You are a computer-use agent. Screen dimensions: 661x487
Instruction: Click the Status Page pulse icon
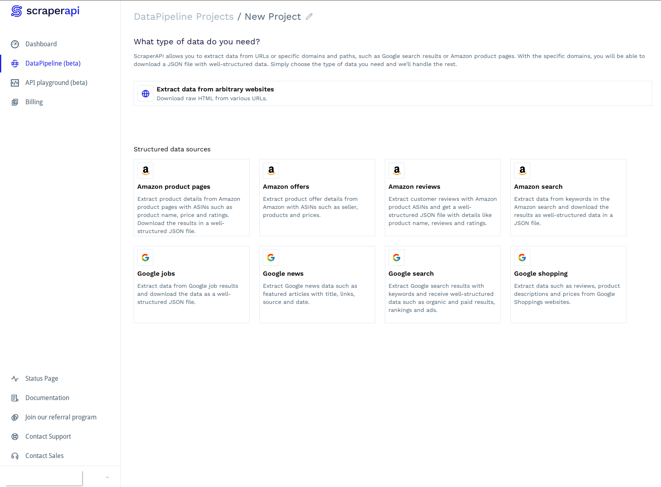(x=15, y=379)
